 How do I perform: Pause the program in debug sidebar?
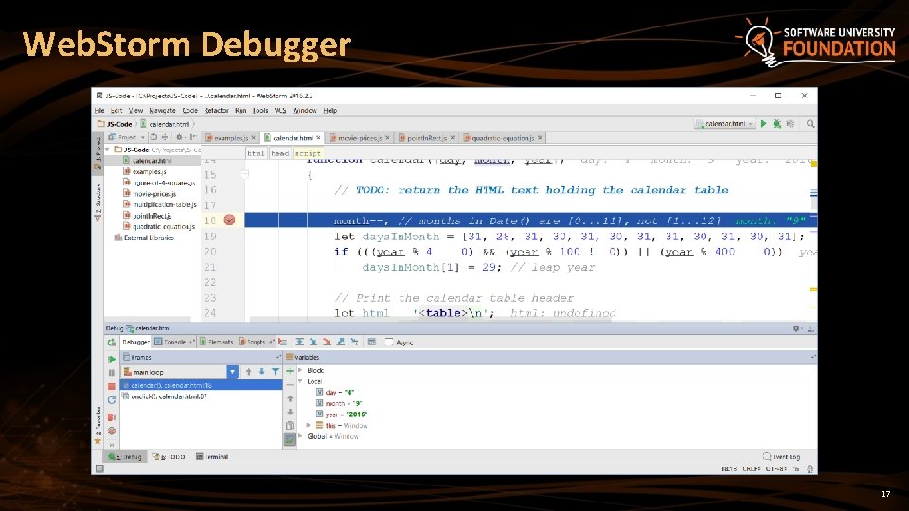pos(112,373)
